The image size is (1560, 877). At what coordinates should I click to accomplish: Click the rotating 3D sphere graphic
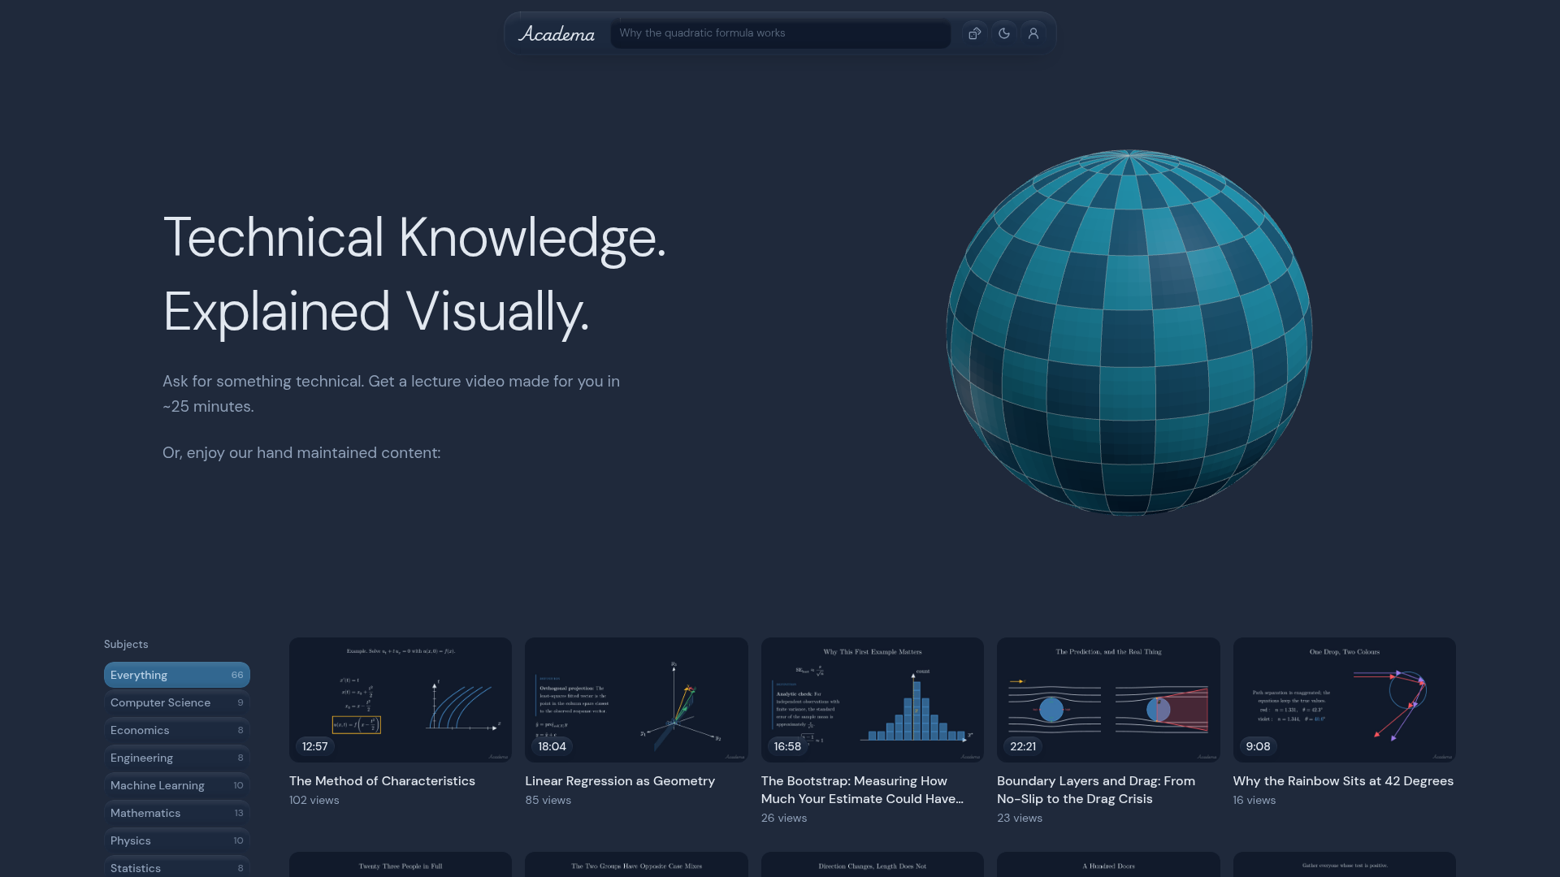click(x=1129, y=333)
